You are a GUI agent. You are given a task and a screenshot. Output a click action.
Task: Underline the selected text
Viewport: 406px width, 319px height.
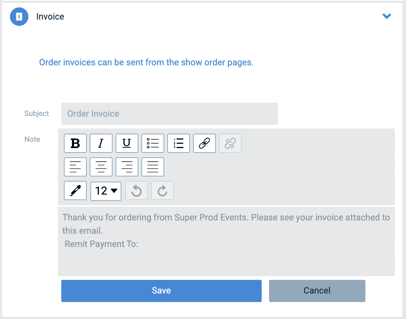(x=127, y=143)
